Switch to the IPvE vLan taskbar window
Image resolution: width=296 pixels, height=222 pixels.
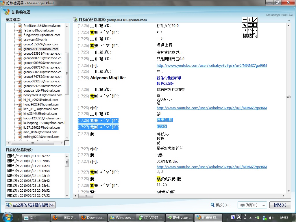coord(179,217)
